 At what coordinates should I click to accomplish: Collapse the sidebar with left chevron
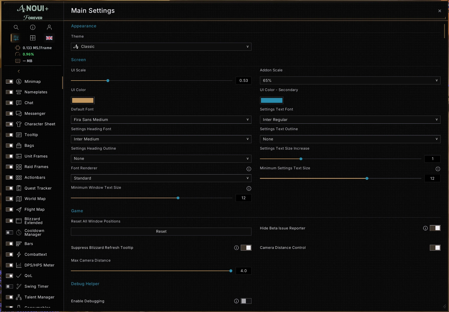[19, 71]
